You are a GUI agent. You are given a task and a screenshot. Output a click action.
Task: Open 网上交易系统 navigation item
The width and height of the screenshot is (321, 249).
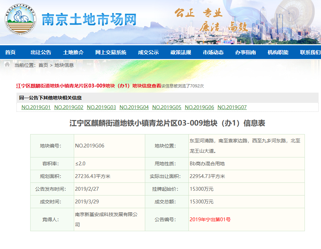111,52
